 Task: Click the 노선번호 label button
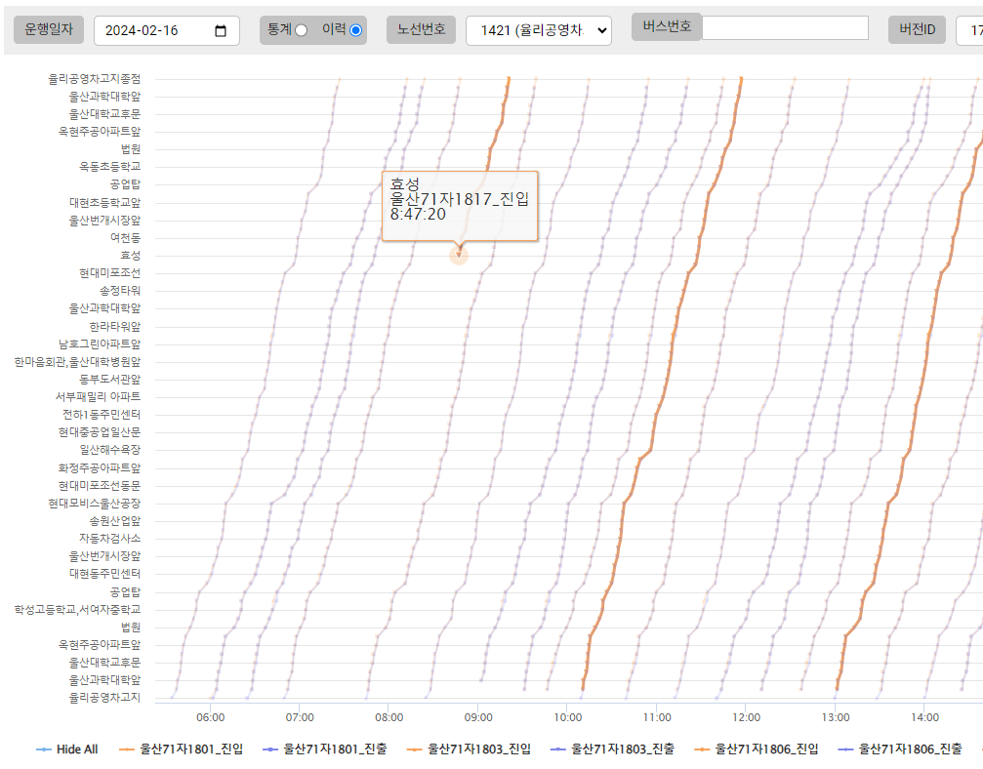(421, 30)
